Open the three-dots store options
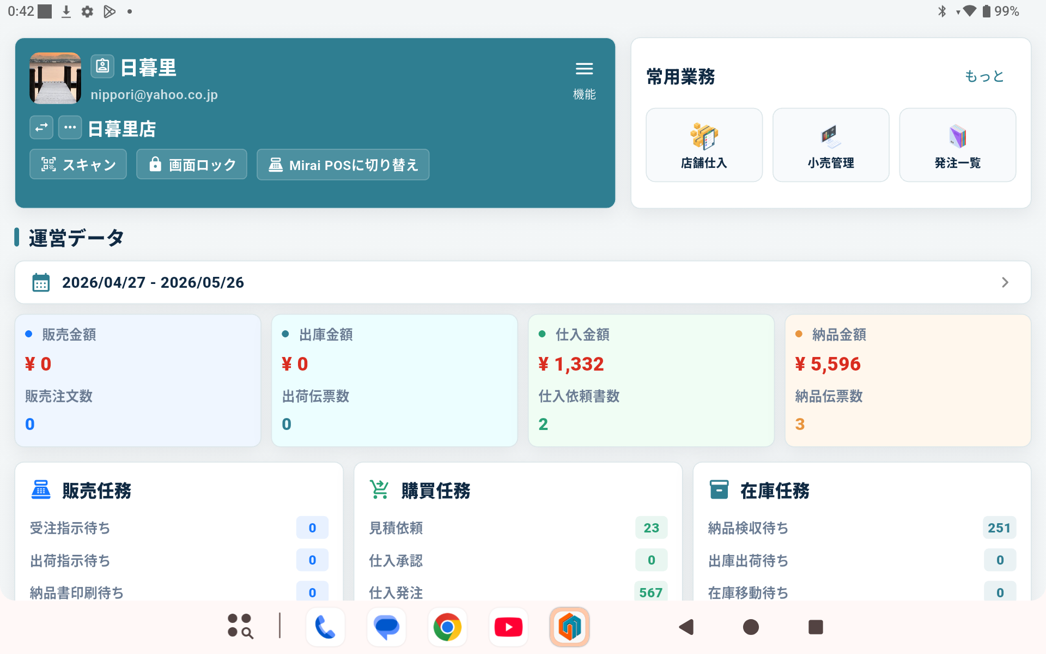Image resolution: width=1046 pixels, height=654 pixels. coord(70,128)
